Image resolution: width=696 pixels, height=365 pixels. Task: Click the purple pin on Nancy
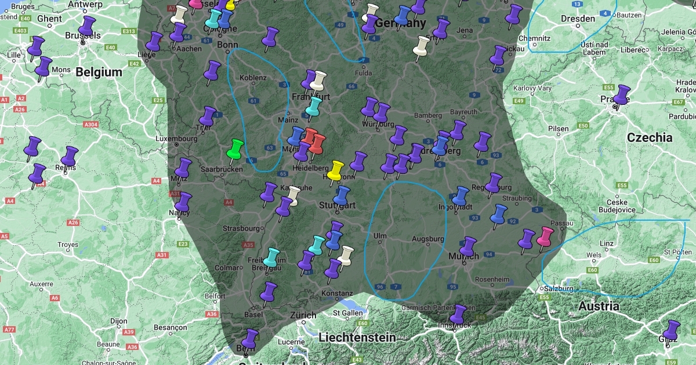click(x=184, y=203)
